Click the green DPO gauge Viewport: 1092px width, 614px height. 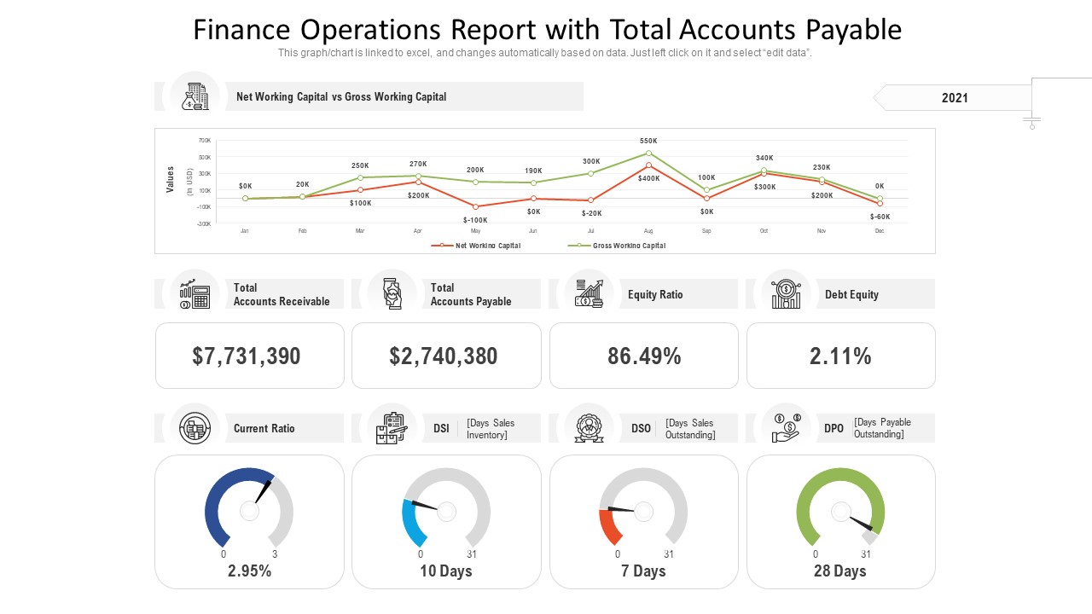coord(840,508)
